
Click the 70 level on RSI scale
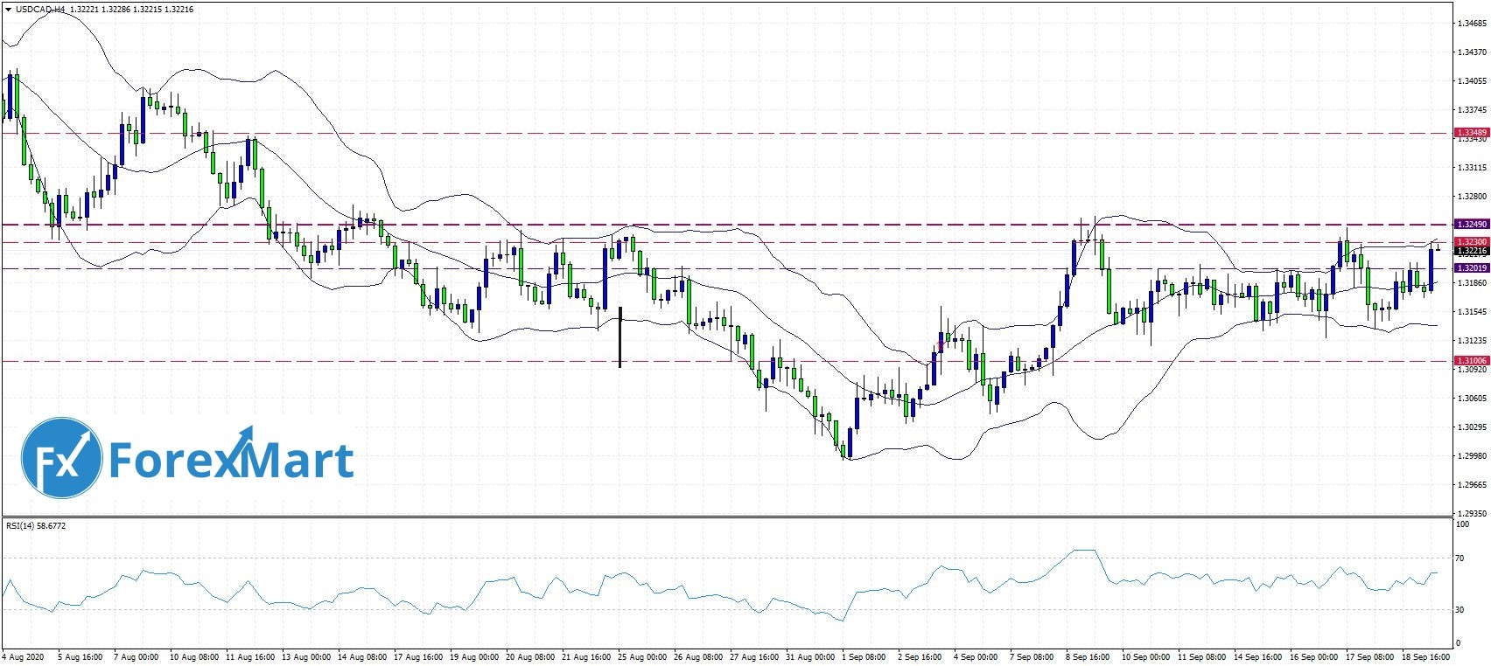pos(1460,558)
